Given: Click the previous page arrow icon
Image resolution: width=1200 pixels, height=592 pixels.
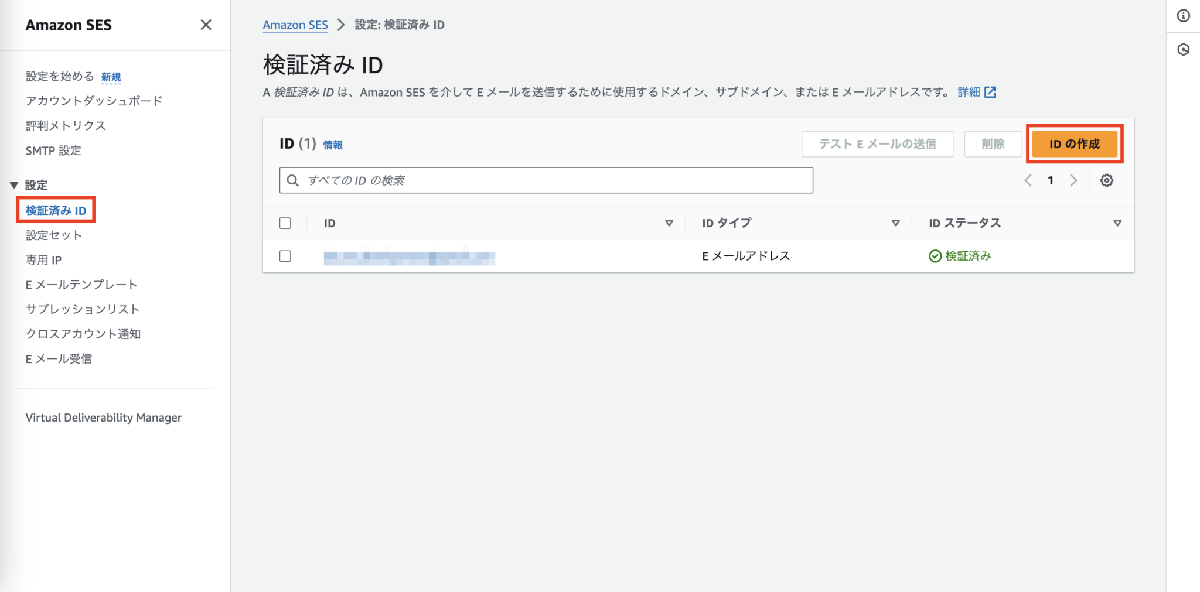Looking at the screenshot, I should pos(1028,180).
